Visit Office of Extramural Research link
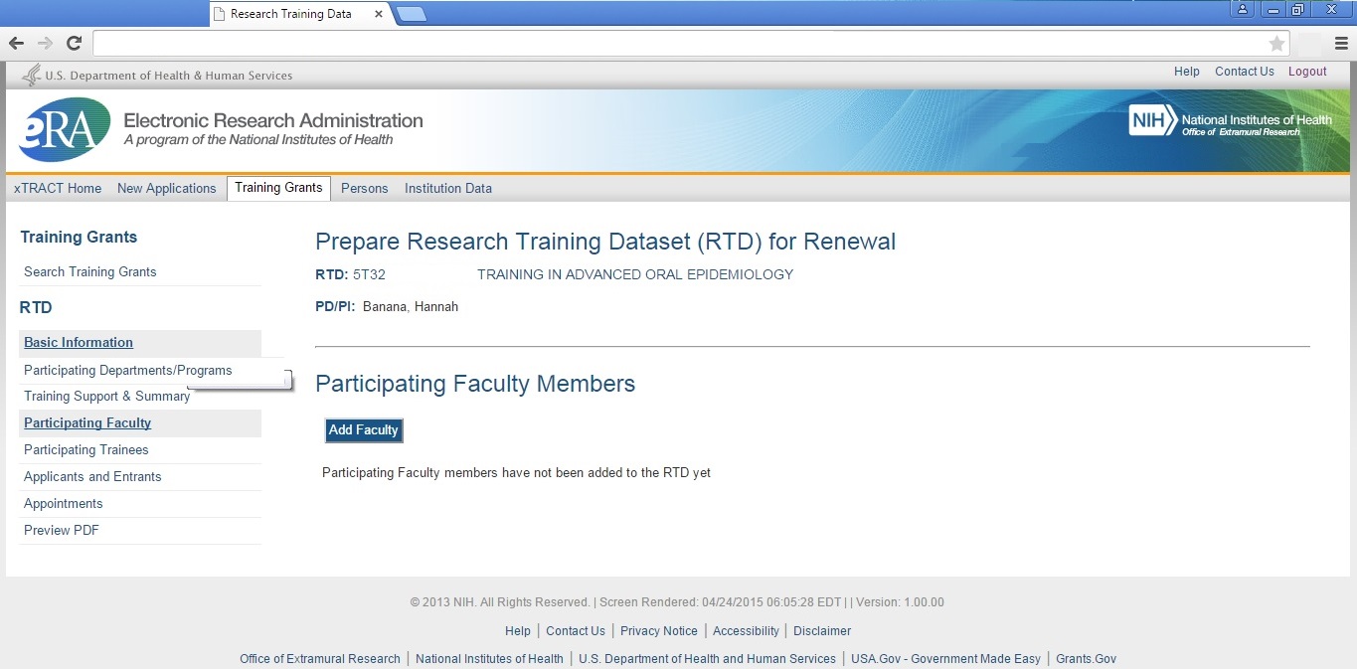 pyautogui.click(x=320, y=659)
